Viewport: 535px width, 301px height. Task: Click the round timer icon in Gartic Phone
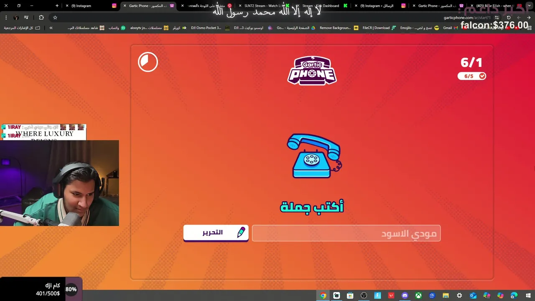148,62
